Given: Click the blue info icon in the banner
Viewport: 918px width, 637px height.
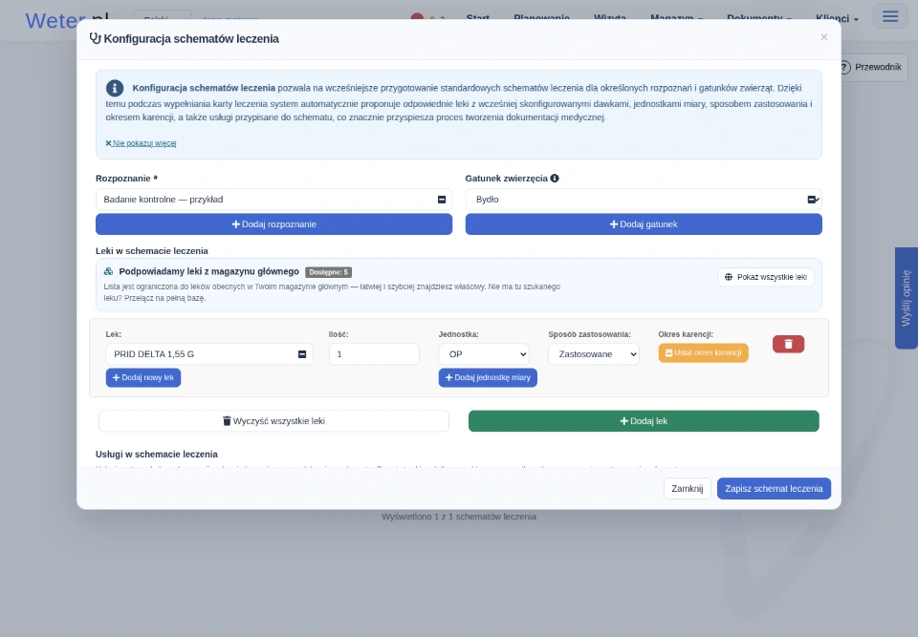Looking at the screenshot, I should [115, 88].
